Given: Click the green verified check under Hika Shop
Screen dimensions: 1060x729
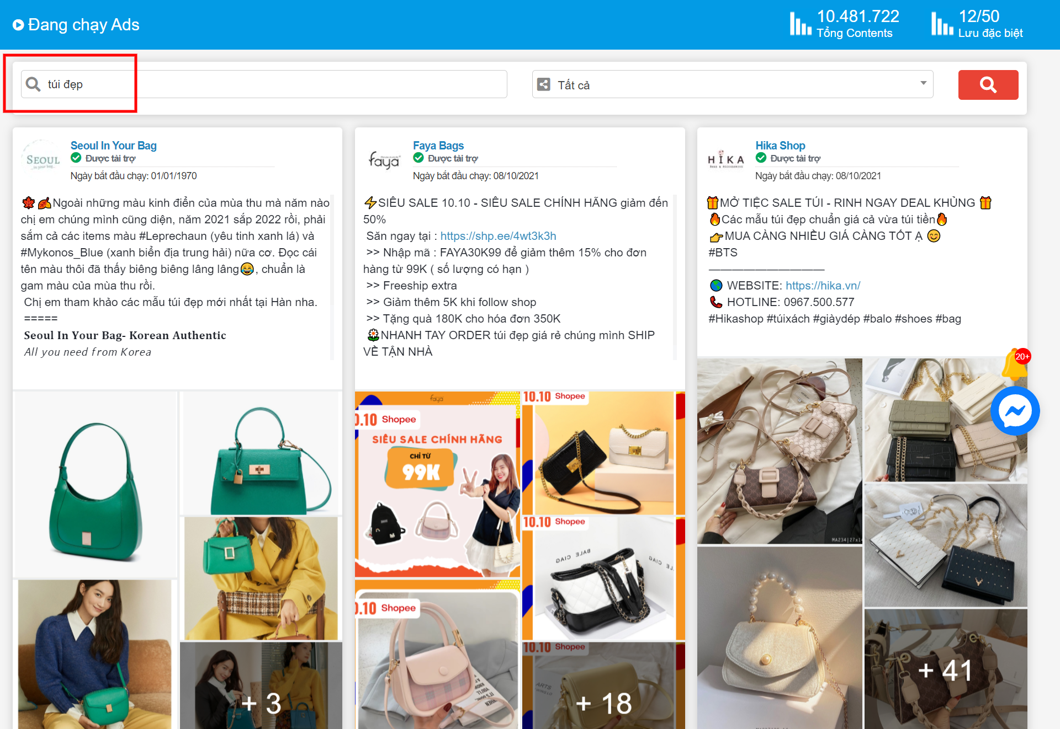Looking at the screenshot, I should [x=761, y=158].
